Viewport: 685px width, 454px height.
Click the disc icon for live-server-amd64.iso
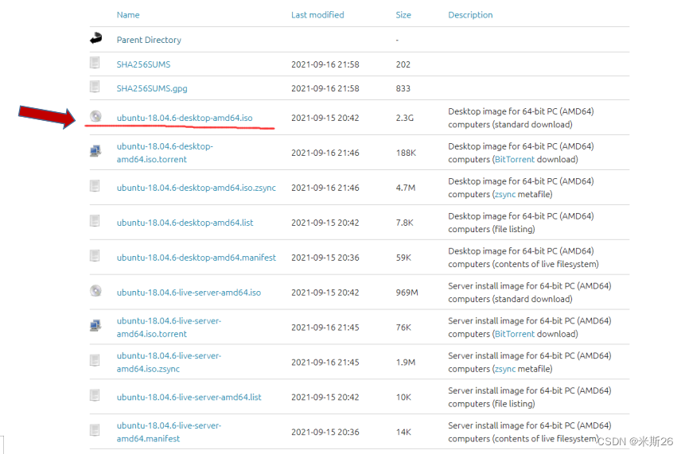coord(95,291)
